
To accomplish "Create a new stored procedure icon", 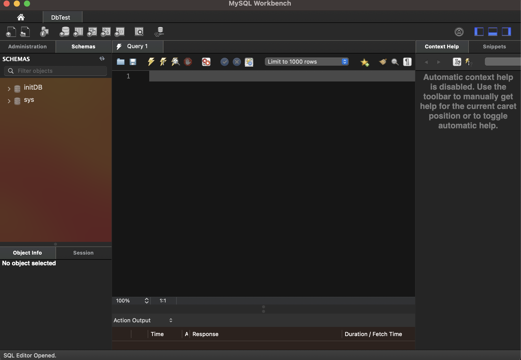I will (x=106, y=32).
